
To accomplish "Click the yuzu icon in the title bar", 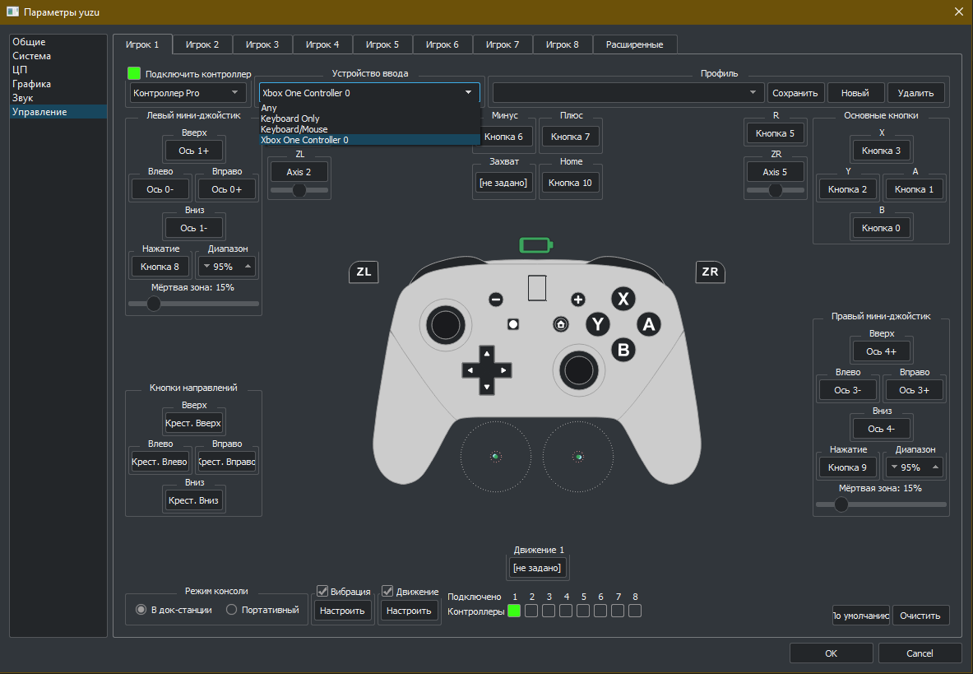I will [12, 12].
